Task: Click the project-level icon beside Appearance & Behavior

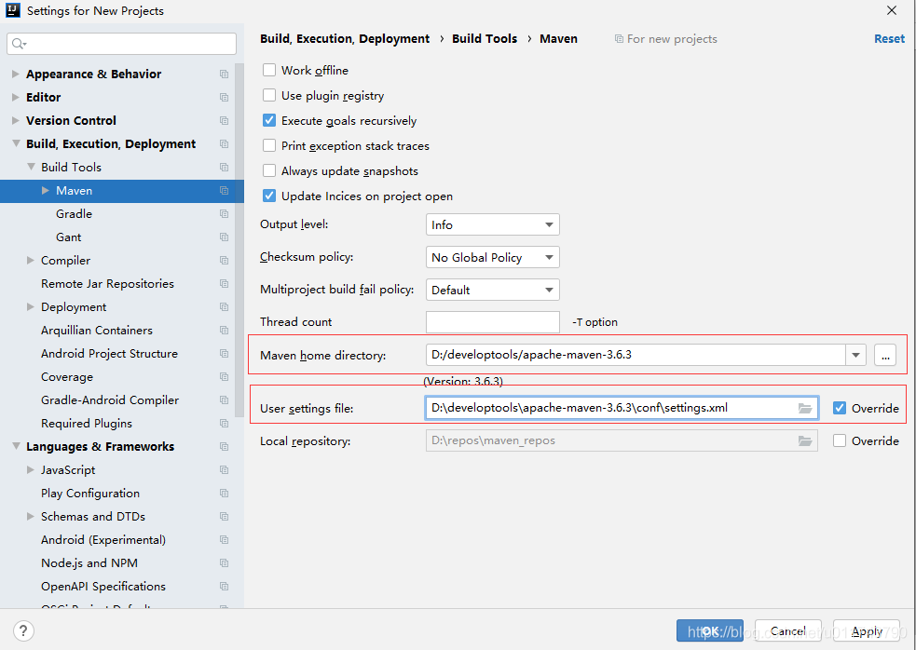Action: coord(224,74)
